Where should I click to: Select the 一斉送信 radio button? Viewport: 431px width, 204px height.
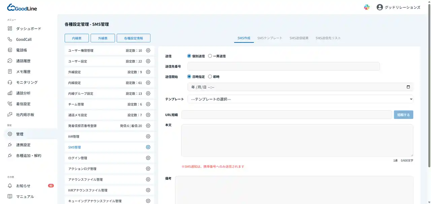click(x=210, y=56)
